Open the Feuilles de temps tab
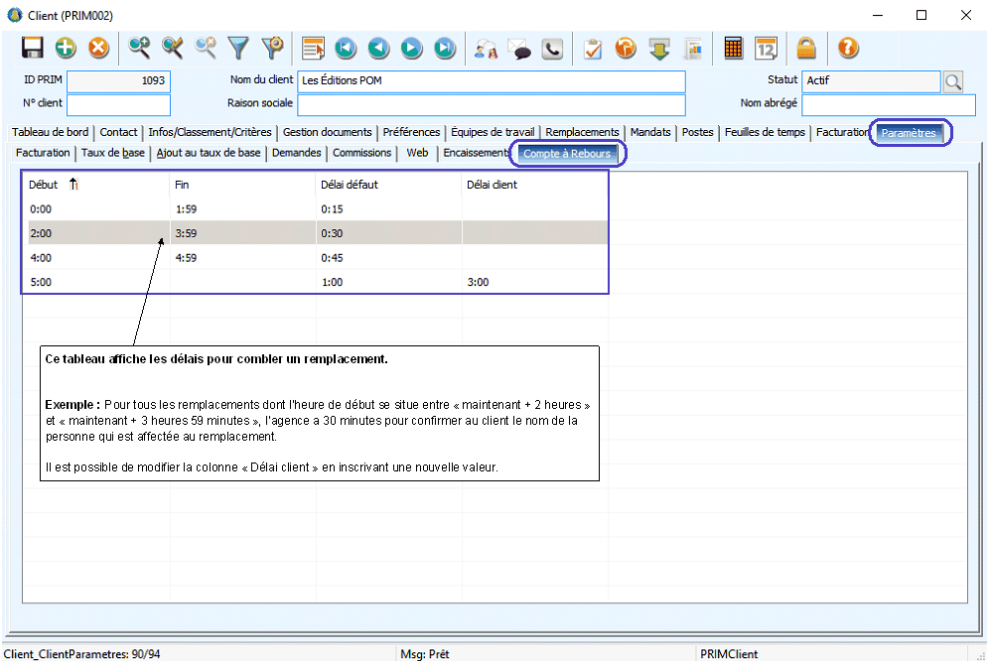The width and height of the screenshot is (989, 663). (765, 132)
